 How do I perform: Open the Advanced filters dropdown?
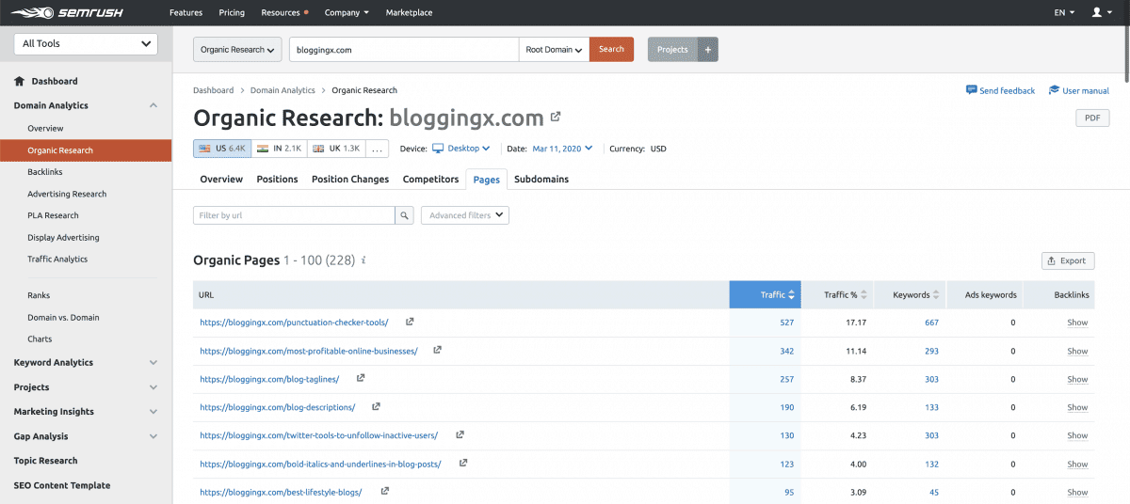click(x=465, y=215)
